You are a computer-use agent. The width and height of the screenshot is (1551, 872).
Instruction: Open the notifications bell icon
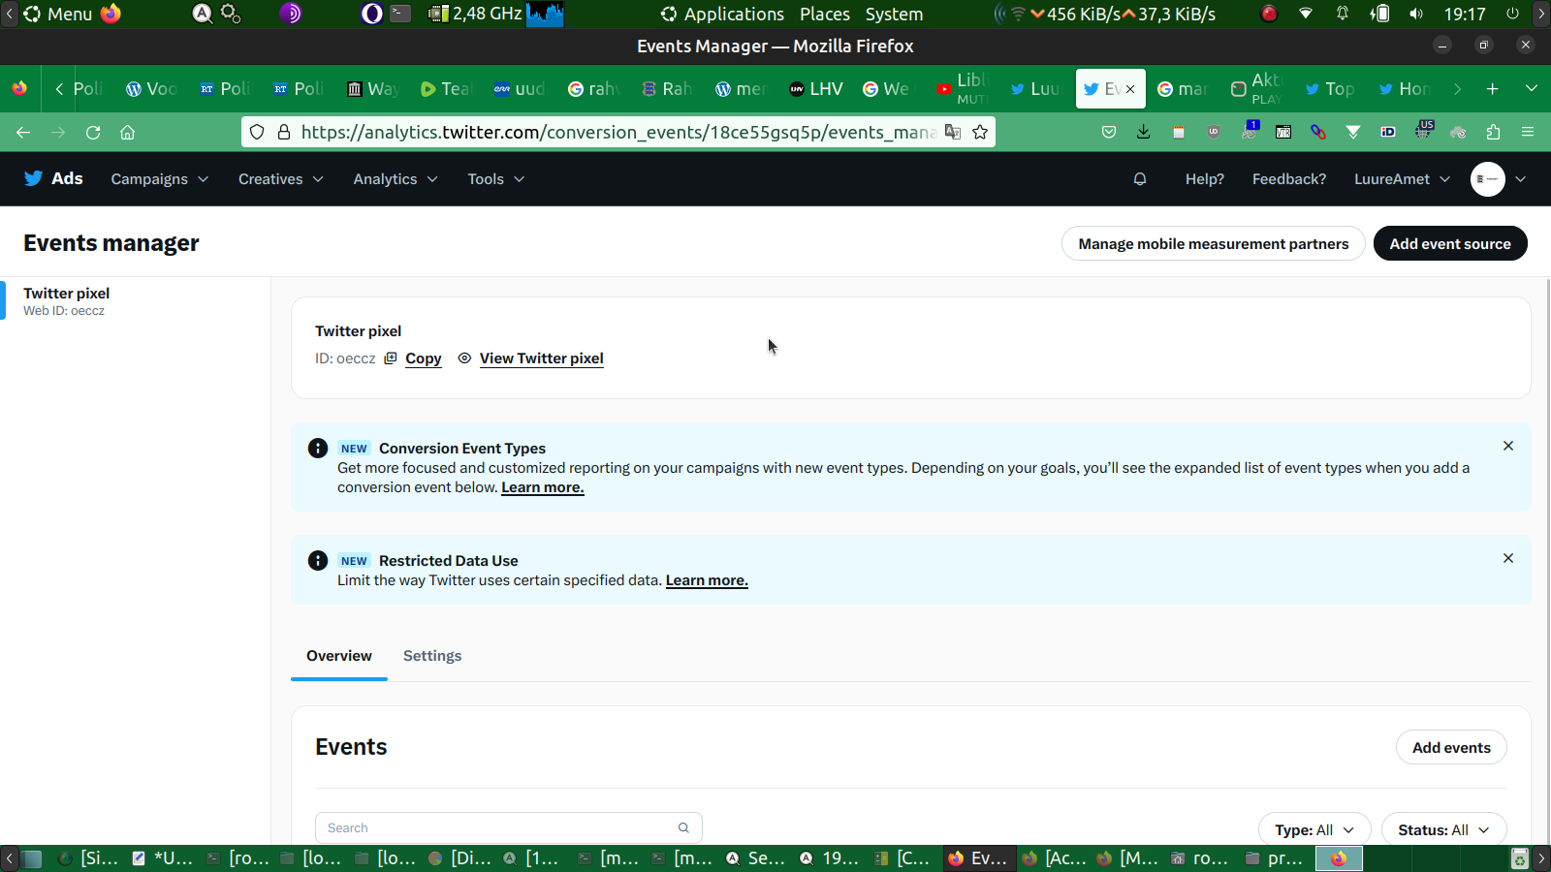coord(1140,178)
